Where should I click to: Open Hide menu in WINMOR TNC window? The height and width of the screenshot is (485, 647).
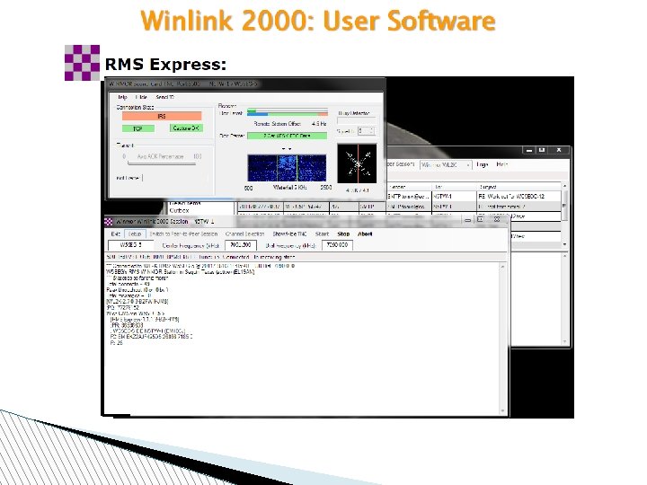[141, 97]
